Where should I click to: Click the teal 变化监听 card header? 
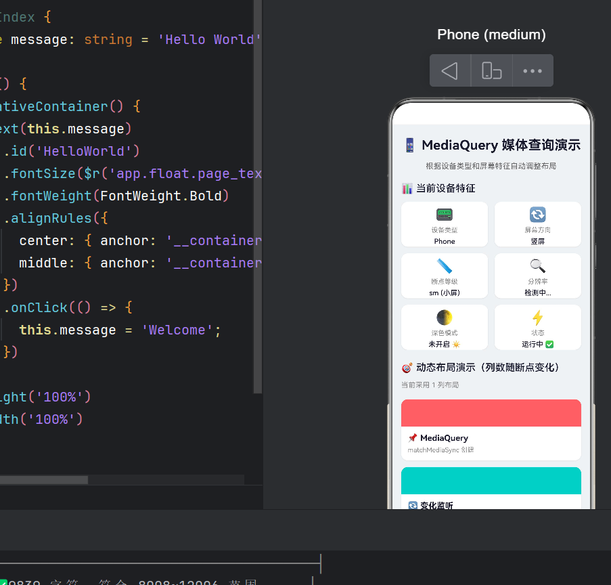click(491, 481)
